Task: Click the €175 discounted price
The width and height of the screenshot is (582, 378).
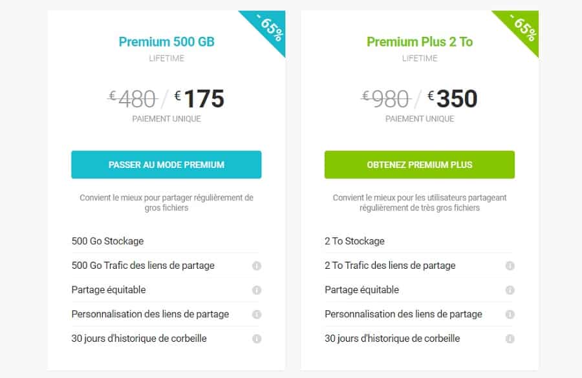Action: 199,99
